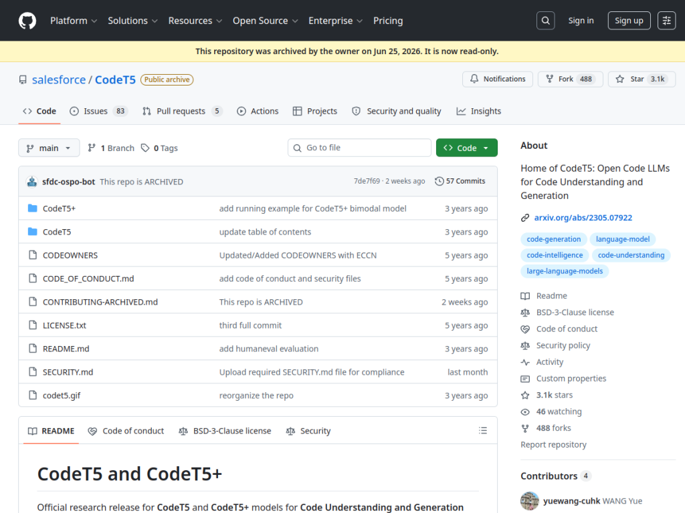Switch to the Pull requests tab
Image resolution: width=685 pixels, height=513 pixels.
[182, 112]
